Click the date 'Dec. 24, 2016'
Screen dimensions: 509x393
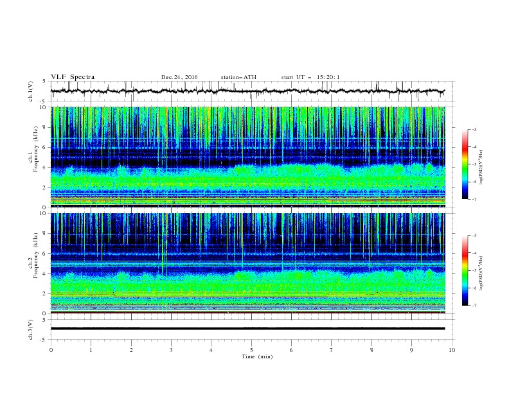click(x=179, y=77)
